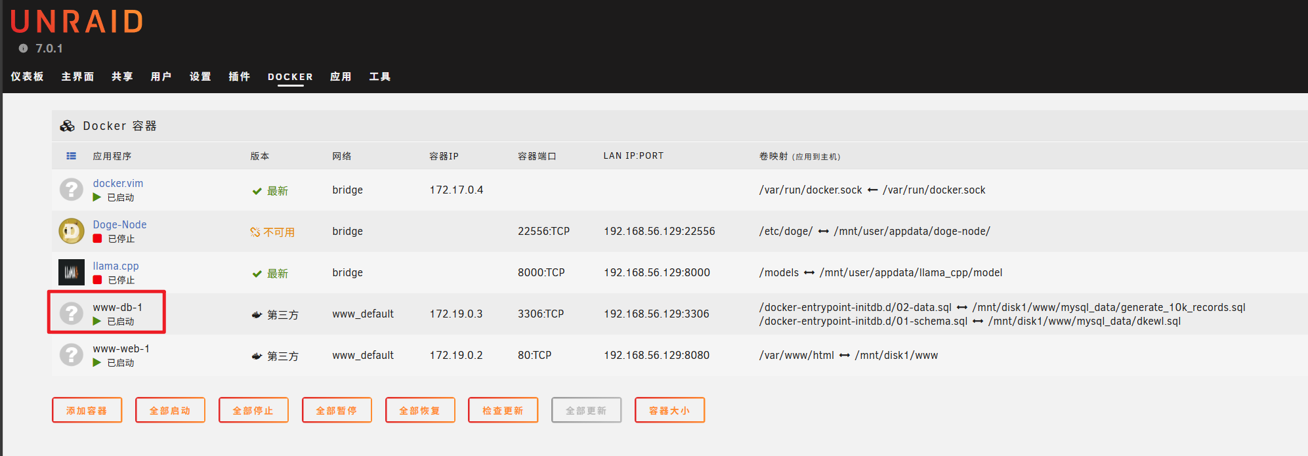The height and width of the screenshot is (456, 1308).
Task: Click the green checkmark in docker.vim version
Action: pos(257,192)
